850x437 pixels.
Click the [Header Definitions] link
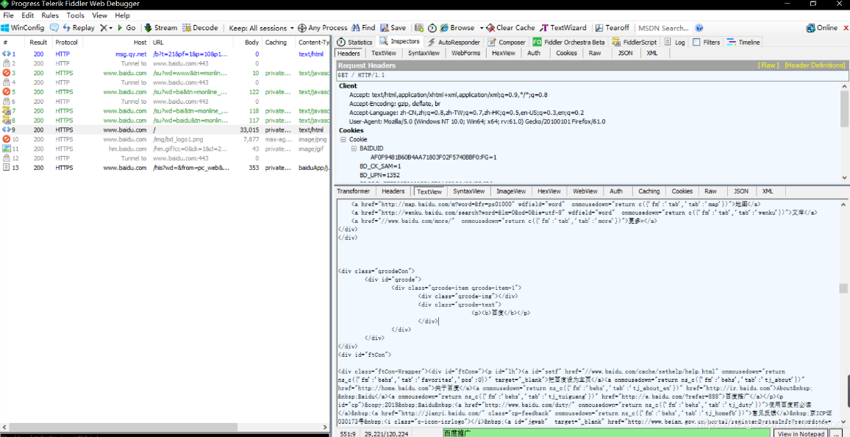click(815, 65)
